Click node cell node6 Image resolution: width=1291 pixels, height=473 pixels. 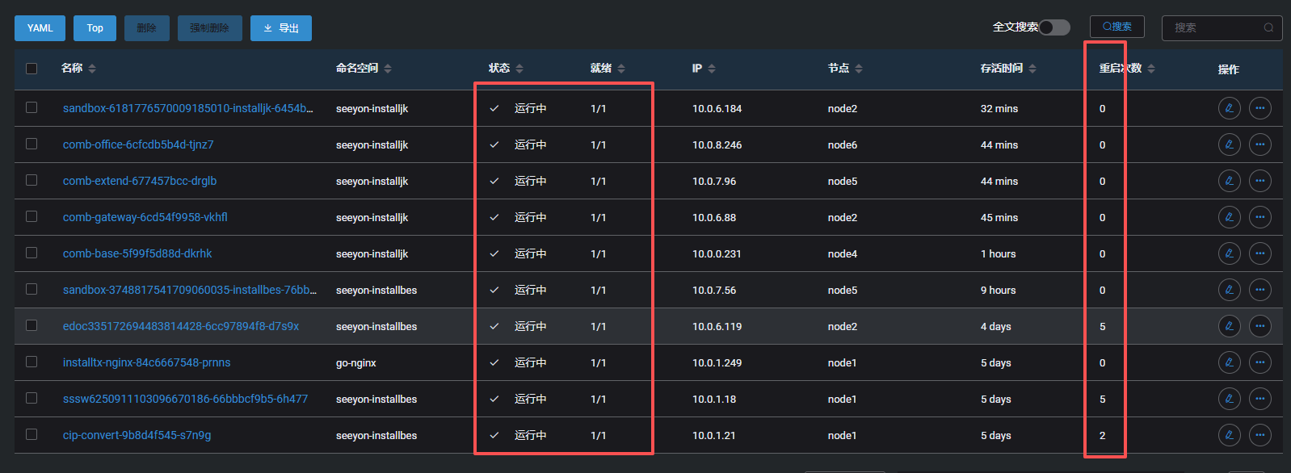tap(843, 144)
